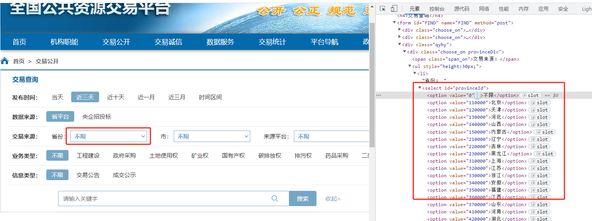Viewport: 592px width, 221px height.
Task: Collapse the div class qyhy node
Action: [x=400, y=45]
